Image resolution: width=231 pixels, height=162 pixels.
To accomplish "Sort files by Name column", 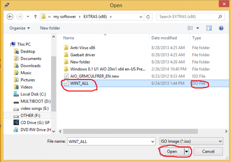I will tap(69, 38).
